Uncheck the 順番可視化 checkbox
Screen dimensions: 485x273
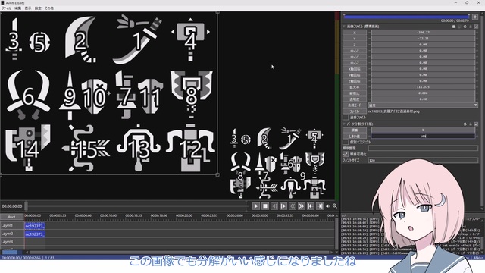346,154
